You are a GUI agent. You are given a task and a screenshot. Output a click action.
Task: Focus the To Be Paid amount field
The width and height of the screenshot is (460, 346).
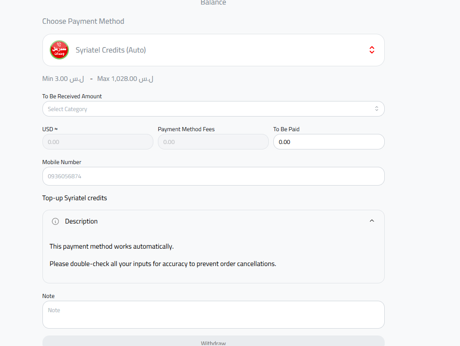[329, 142]
